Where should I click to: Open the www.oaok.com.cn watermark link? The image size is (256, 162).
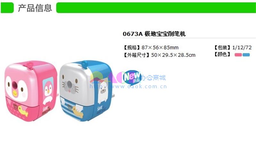128,87
